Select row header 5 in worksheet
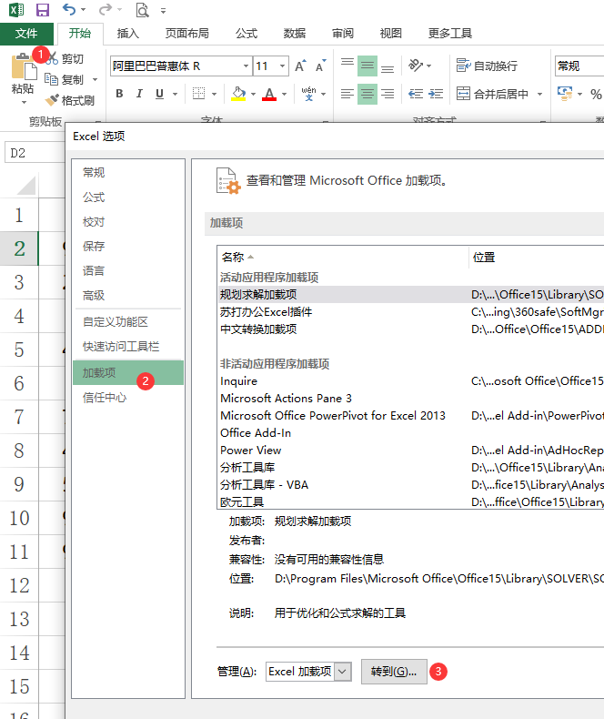The width and height of the screenshot is (604, 719). [x=19, y=349]
